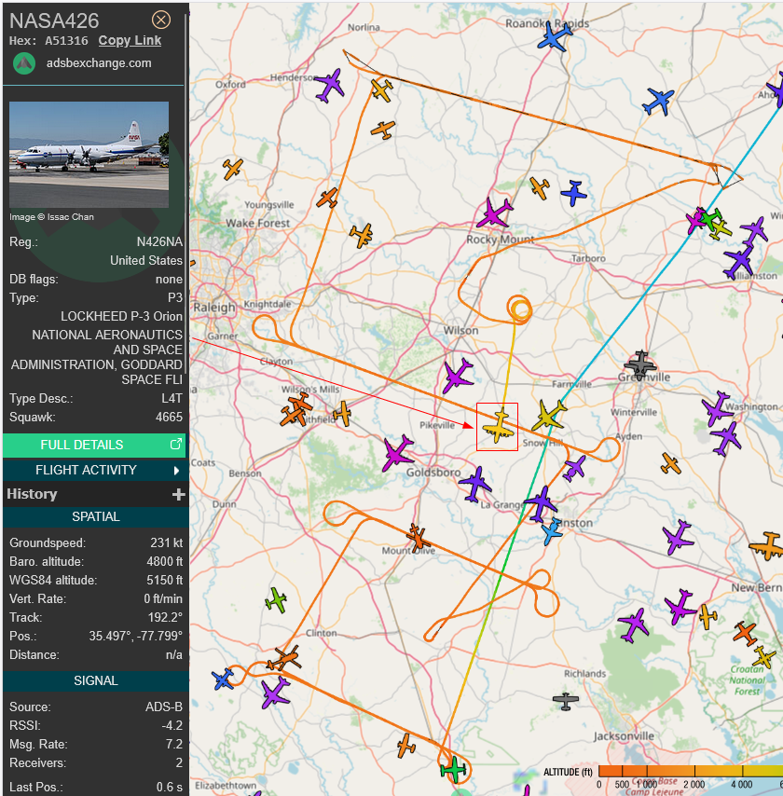This screenshot has height=796, width=783.
Task: Select magenta aircraft southwest of New Bern
Action: 679,606
